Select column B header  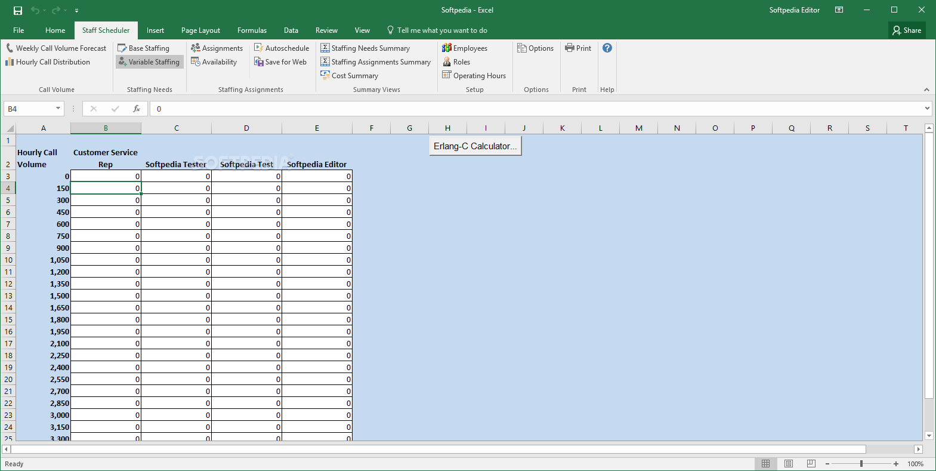tap(106, 128)
